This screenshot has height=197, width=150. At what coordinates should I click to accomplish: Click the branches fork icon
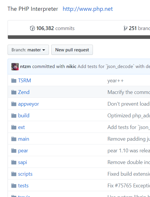coord(126,28)
